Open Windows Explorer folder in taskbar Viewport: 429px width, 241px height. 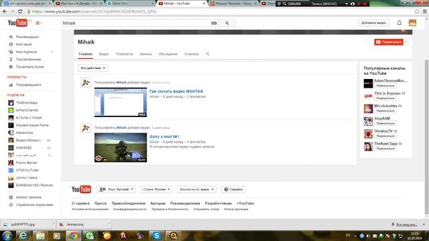coord(40,236)
